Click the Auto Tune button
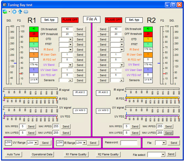The height and width of the screenshot is (161, 184). pos(13,154)
